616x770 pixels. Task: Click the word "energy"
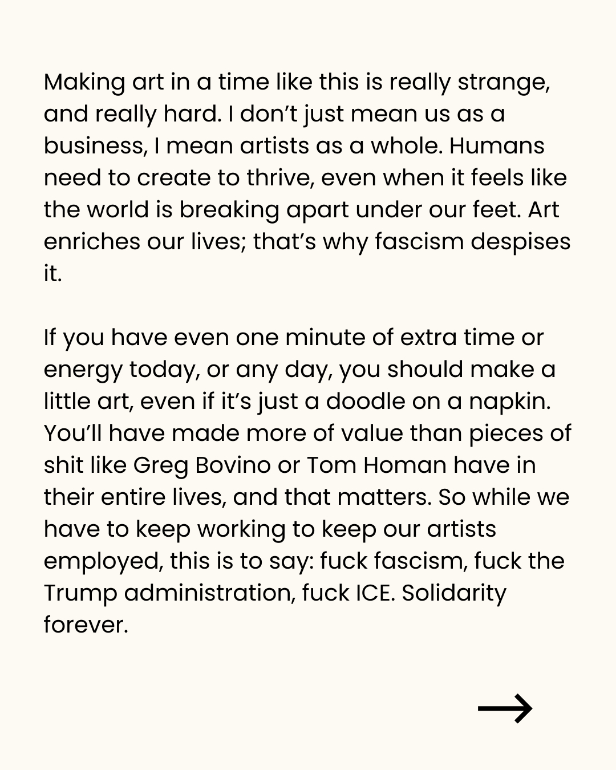tap(83, 370)
